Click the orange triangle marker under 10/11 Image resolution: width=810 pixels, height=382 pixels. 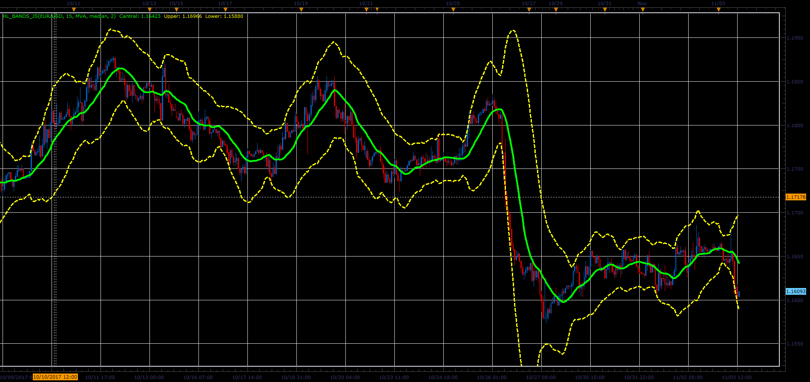pyautogui.click(x=74, y=9)
